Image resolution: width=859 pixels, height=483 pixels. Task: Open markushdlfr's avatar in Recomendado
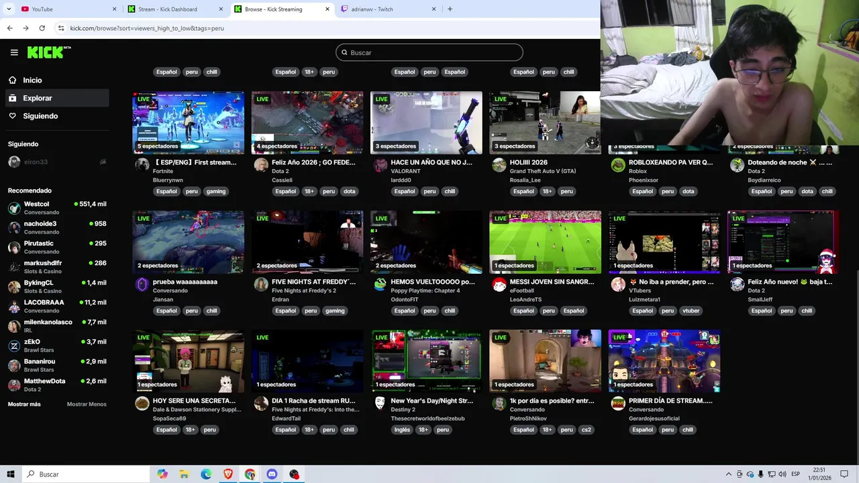coord(14,267)
